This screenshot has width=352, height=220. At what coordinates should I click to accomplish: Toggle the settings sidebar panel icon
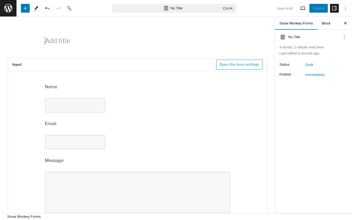point(334,8)
